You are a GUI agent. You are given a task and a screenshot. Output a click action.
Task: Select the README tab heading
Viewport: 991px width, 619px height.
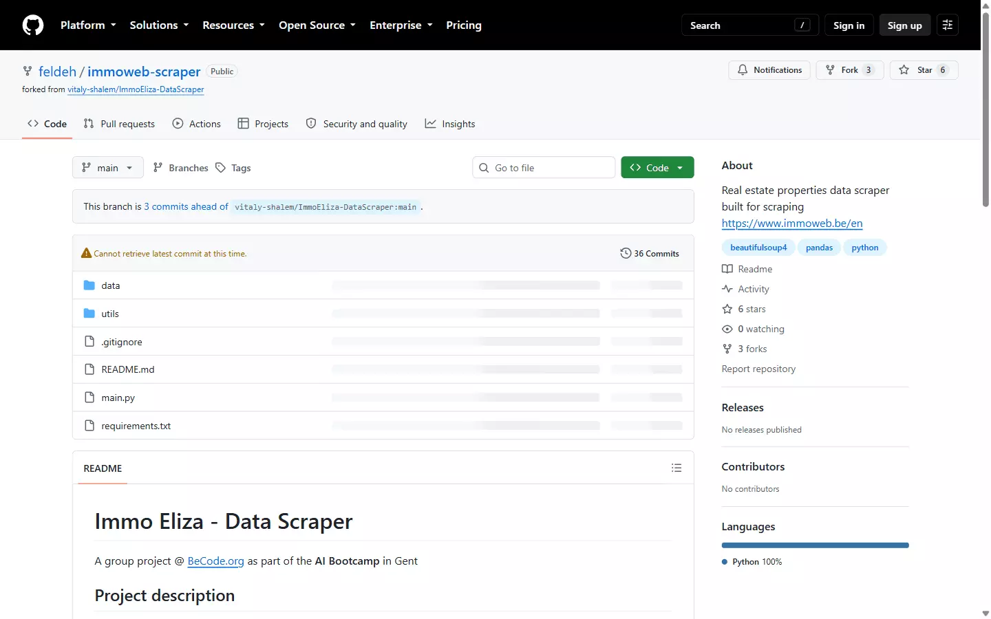103,468
